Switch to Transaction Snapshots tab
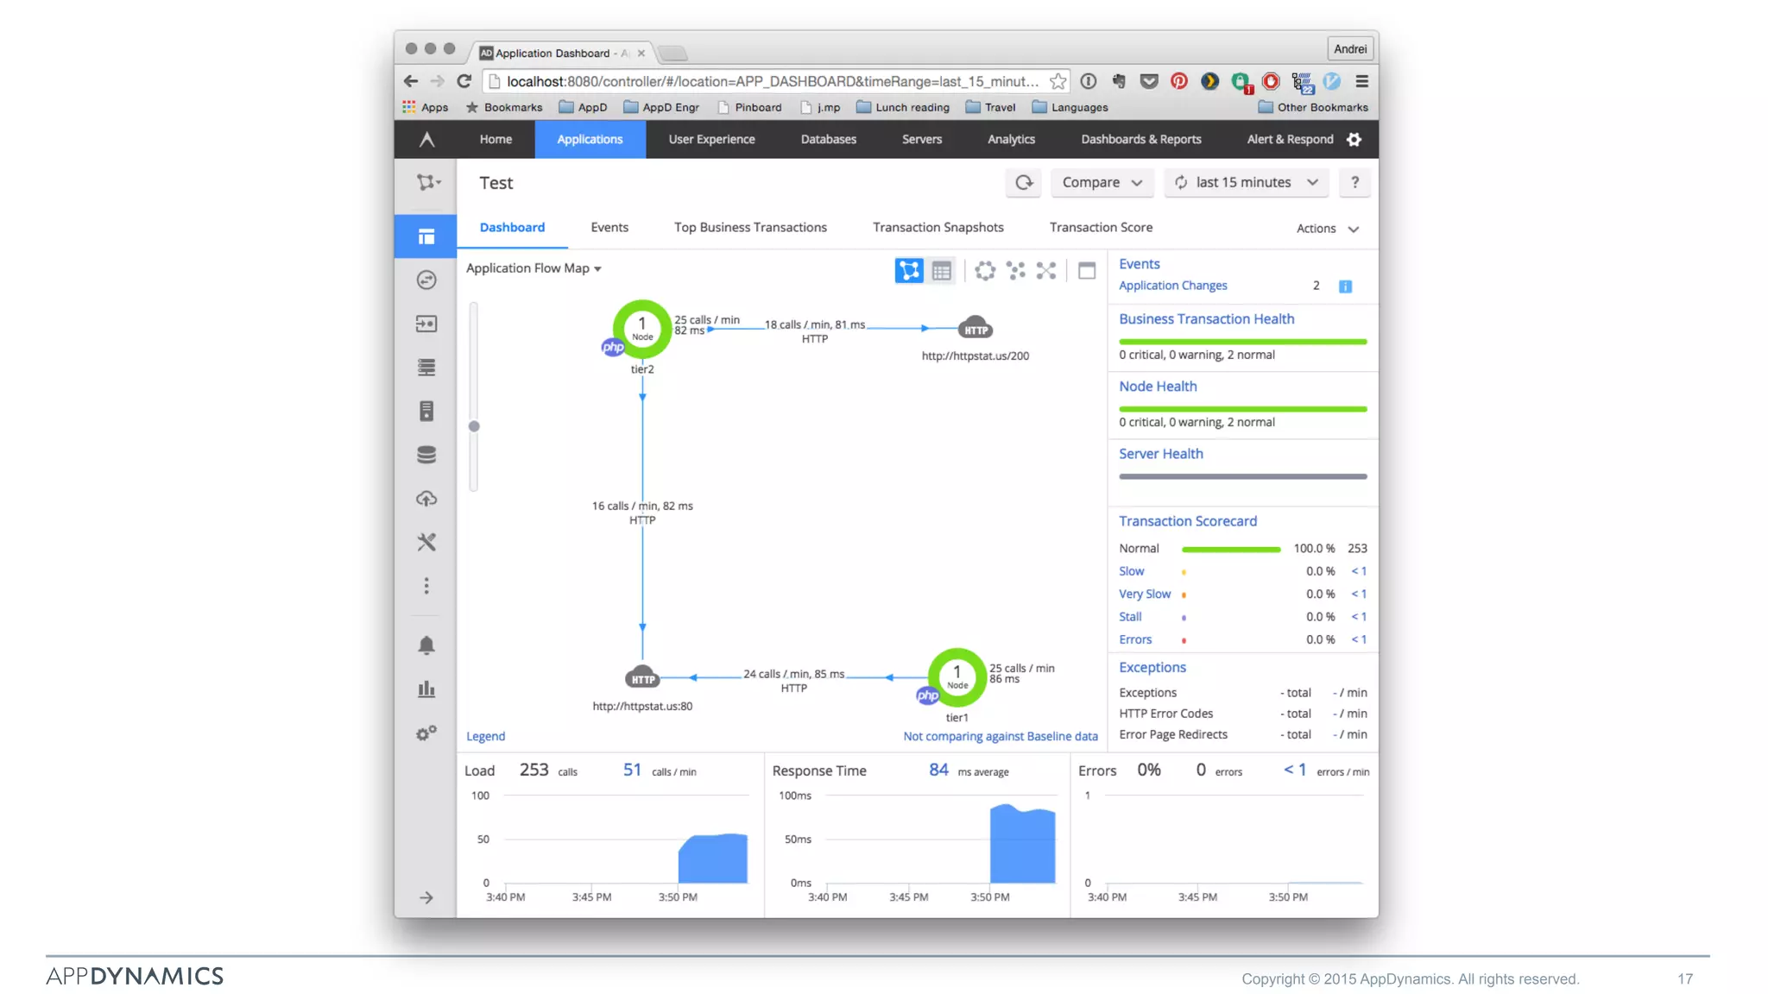 (938, 227)
